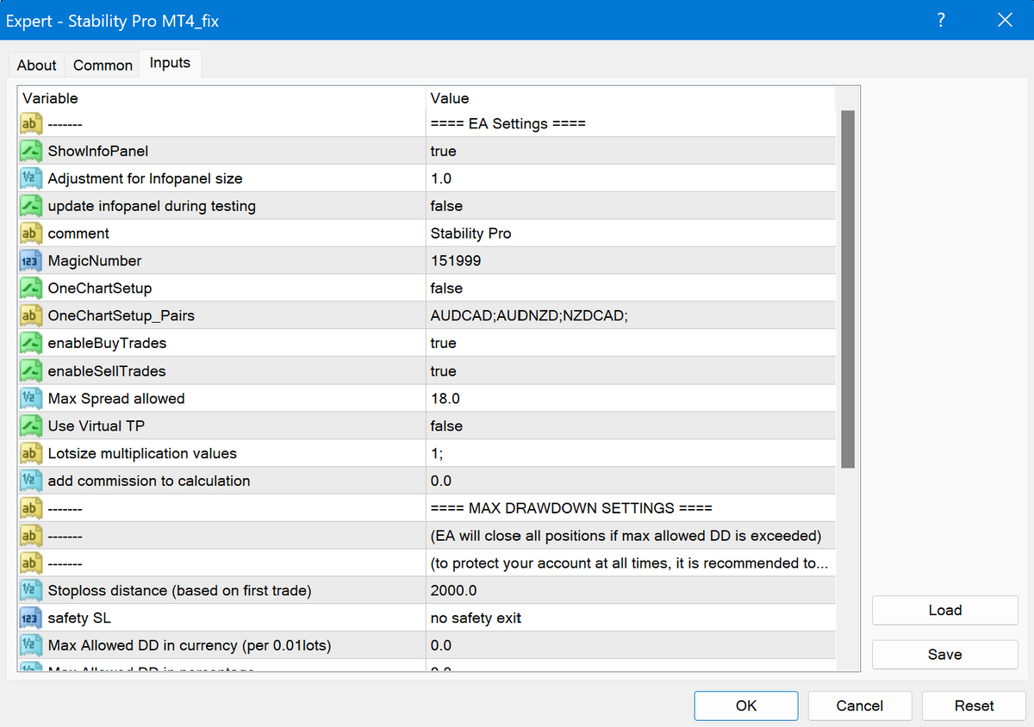
Task: Toggle the enableSellTrades true value
Action: pyautogui.click(x=631, y=371)
